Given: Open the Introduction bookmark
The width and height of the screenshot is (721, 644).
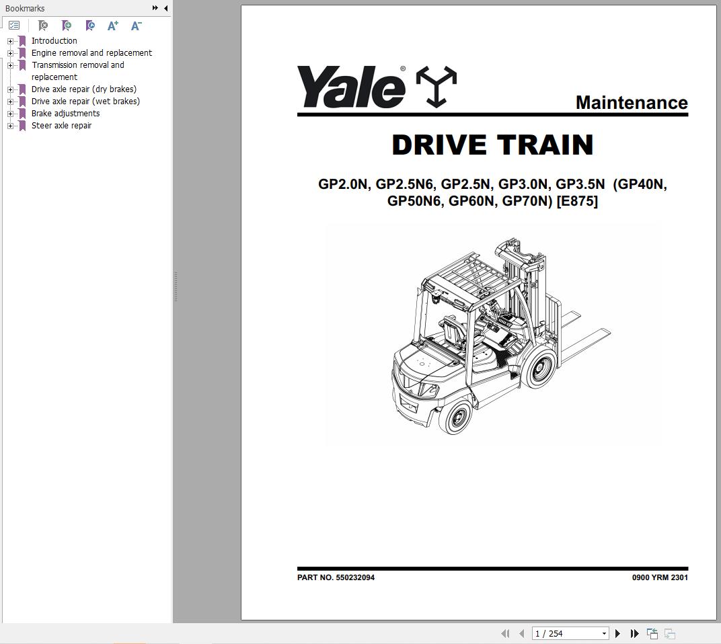Looking at the screenshot, I should click(x=54, y=41).
